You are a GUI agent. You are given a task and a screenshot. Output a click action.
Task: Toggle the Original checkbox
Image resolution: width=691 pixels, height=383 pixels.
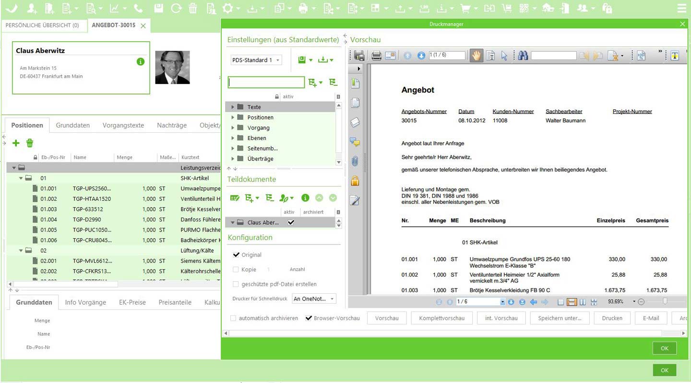click(x=236, y=255)
